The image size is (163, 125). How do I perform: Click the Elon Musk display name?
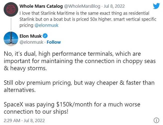click(x=31, y=36)
